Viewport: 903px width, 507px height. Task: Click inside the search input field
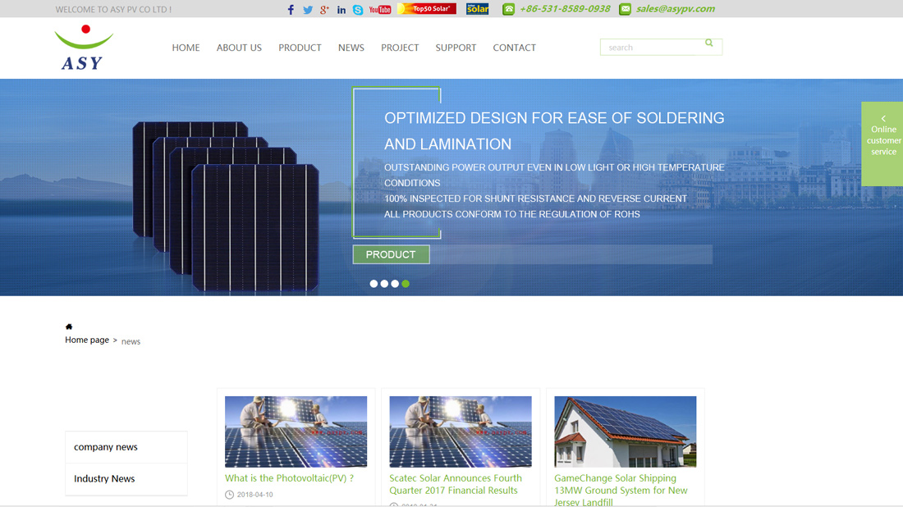[x=651, y=48]
